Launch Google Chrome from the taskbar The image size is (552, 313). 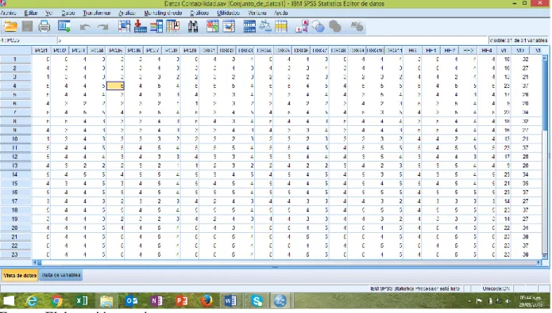pos(56,301)
